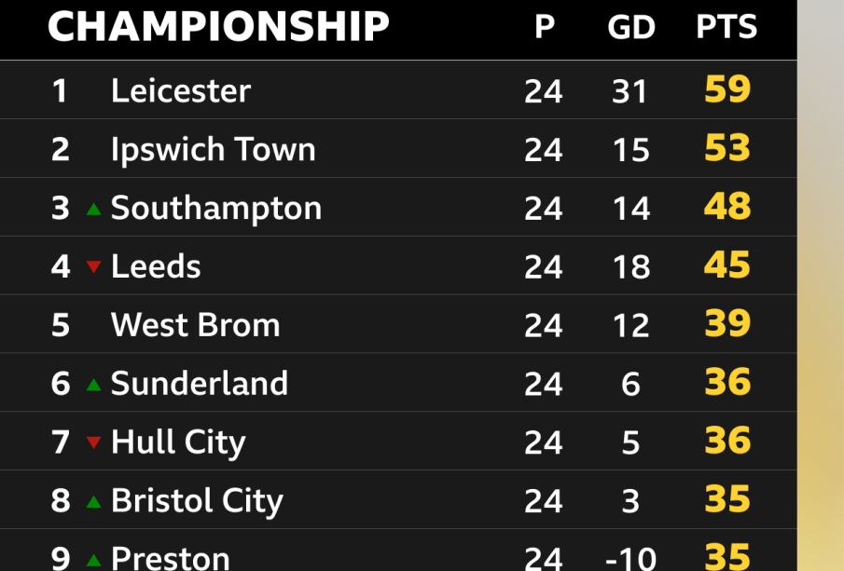Click West Brom's 39 points value

coord(727,324)
